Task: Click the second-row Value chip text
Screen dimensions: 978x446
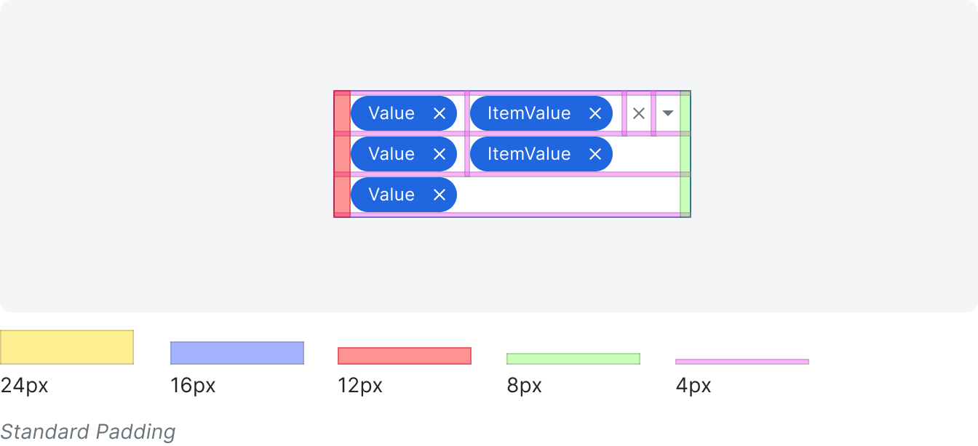Action: [391, 154]
